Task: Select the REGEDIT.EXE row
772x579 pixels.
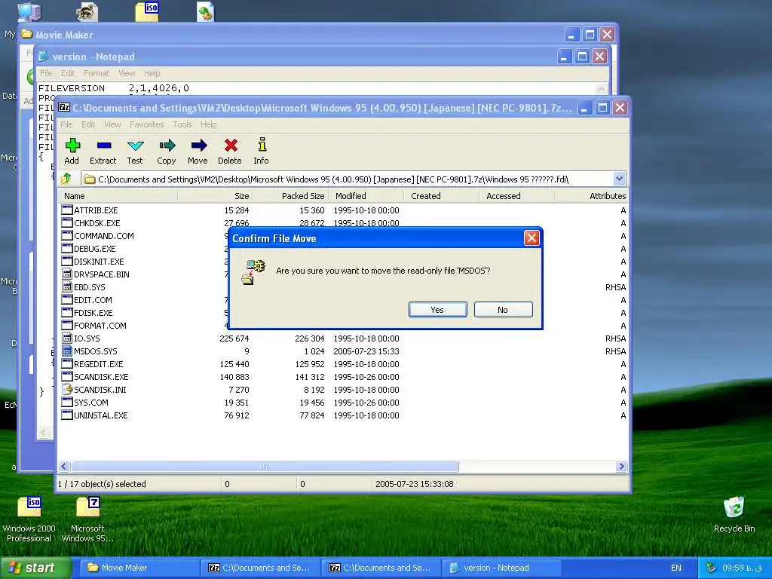Action: pyautogui.click(x=343, y=364)
